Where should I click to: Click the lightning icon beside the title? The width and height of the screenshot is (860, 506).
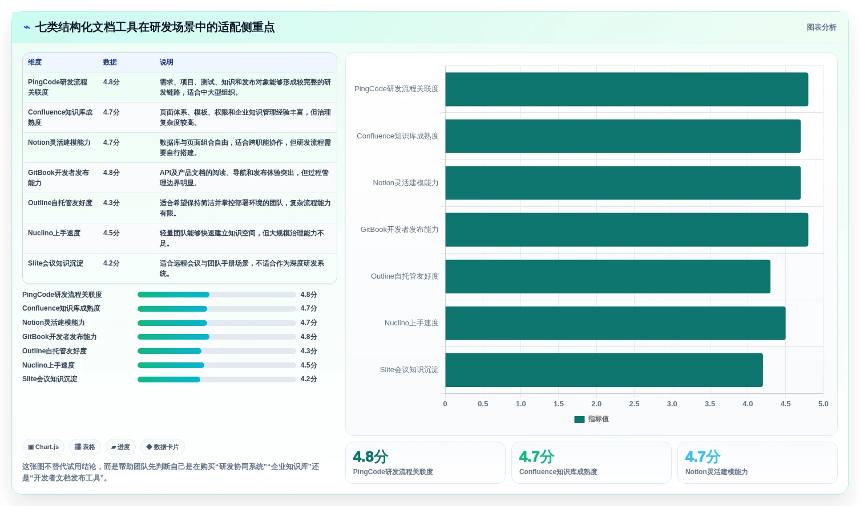(27, 27)
